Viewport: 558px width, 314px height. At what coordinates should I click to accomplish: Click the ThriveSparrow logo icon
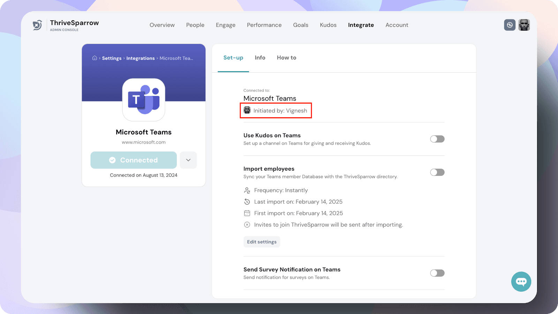37,25
